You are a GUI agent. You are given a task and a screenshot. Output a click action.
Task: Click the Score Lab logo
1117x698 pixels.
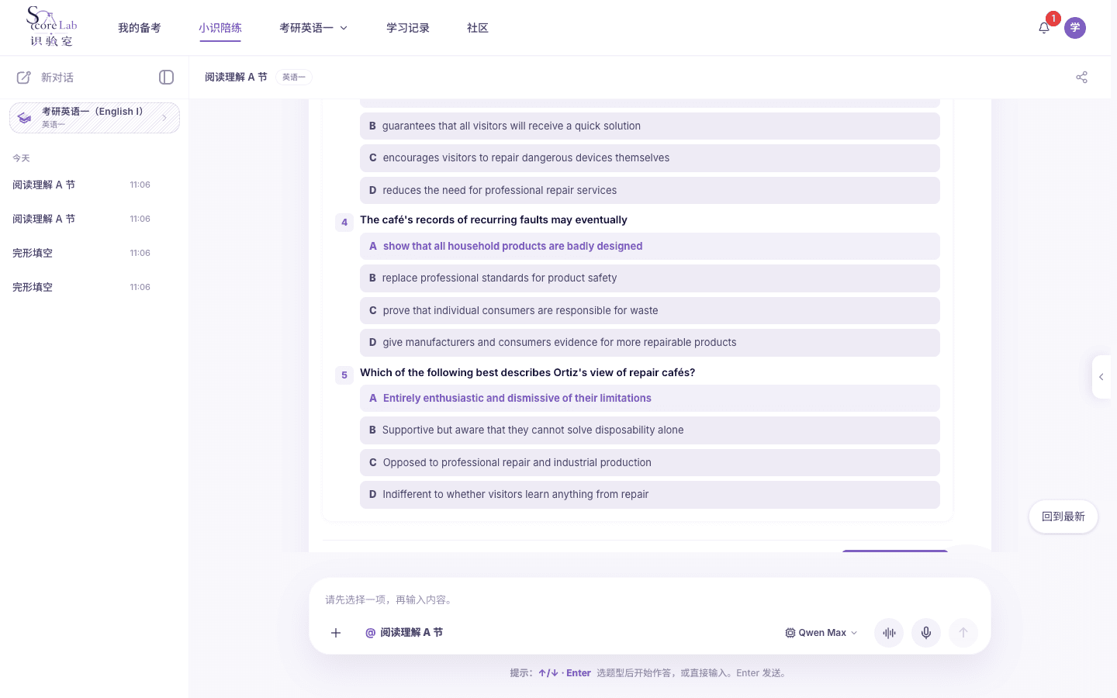pos(51,27)
